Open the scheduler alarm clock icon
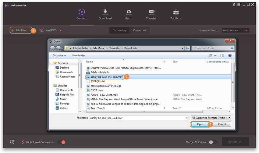This screenshot has width=259, height=153. (12, 142)
